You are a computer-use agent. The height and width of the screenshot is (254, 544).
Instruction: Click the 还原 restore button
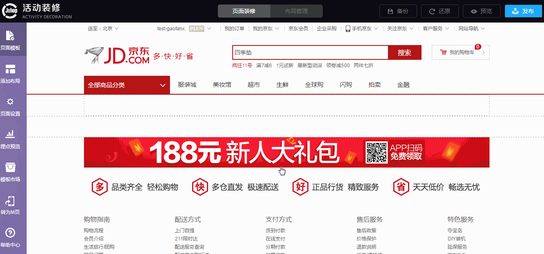[x=440, y=11]
